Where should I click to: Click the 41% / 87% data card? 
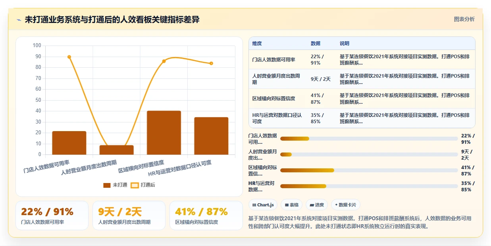tap(206, 215)
